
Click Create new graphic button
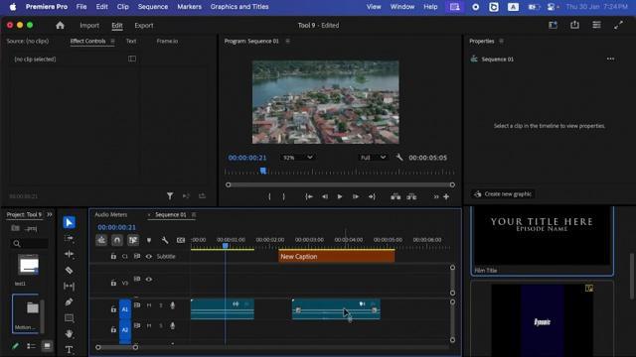[503, 194]
